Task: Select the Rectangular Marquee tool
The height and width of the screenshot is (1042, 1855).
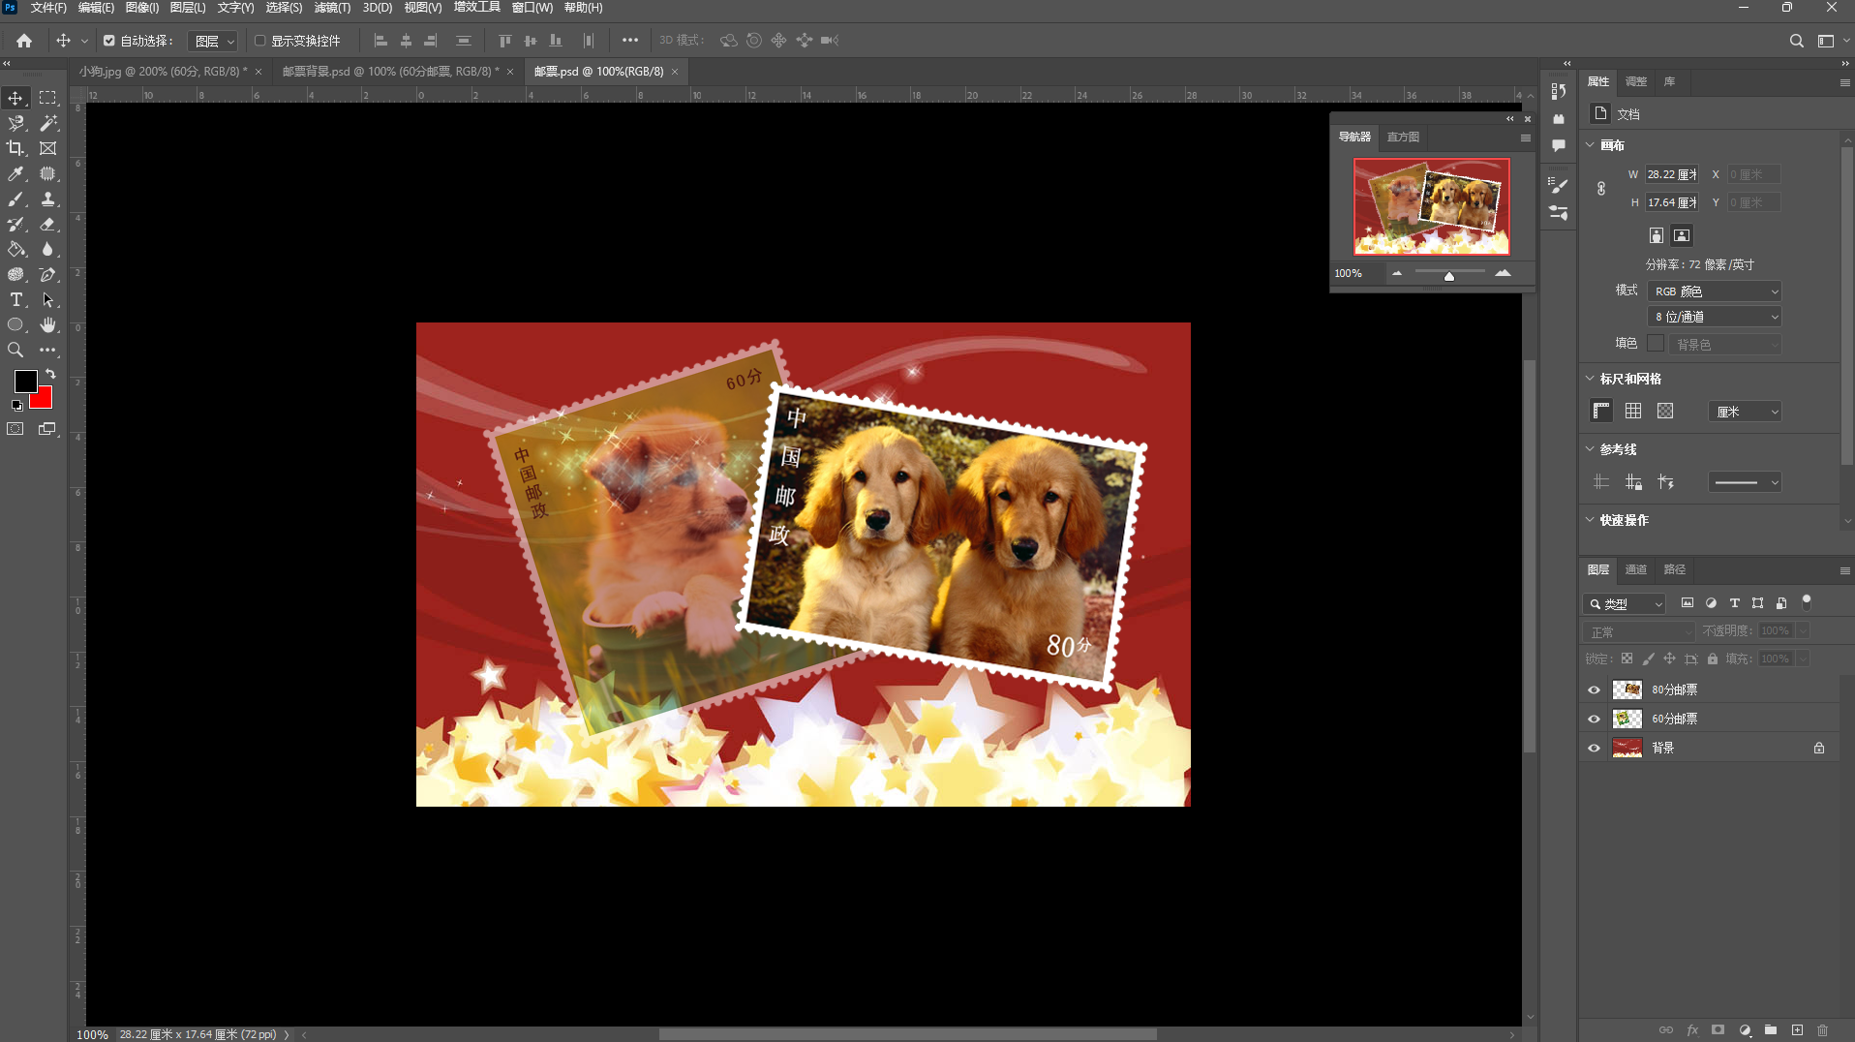Action: point(47,98)
